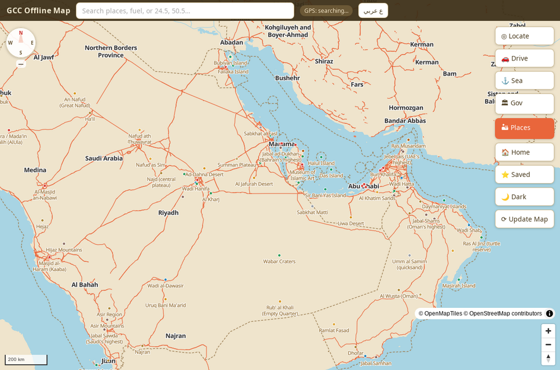The image size is (560, 370).
Task: Click the Medina label
Action: [x=35, y=170]
